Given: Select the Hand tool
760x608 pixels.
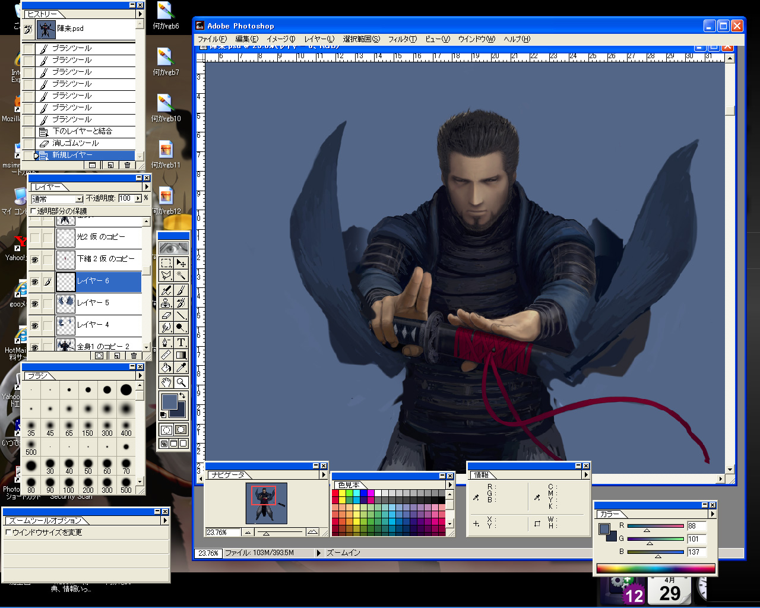Looking at the screenshot, I should click(x=166, y=383).
